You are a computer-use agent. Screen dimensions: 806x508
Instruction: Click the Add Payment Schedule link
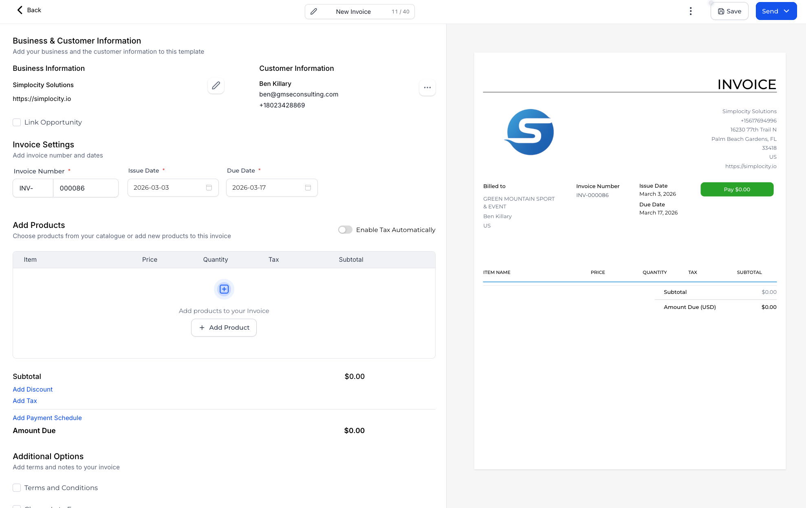click(47, 418)
